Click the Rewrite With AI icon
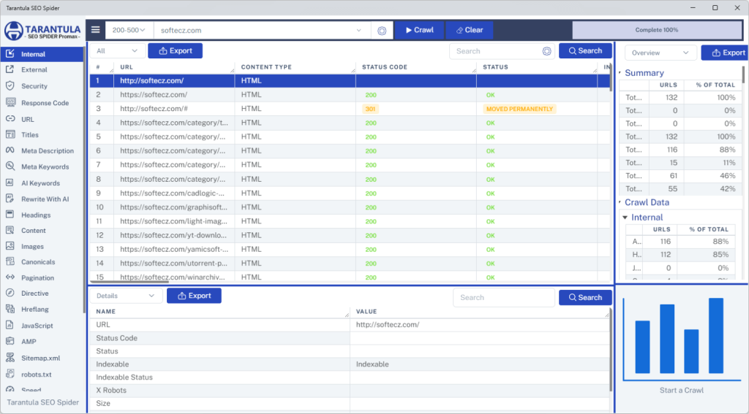 tap(10, 199)
